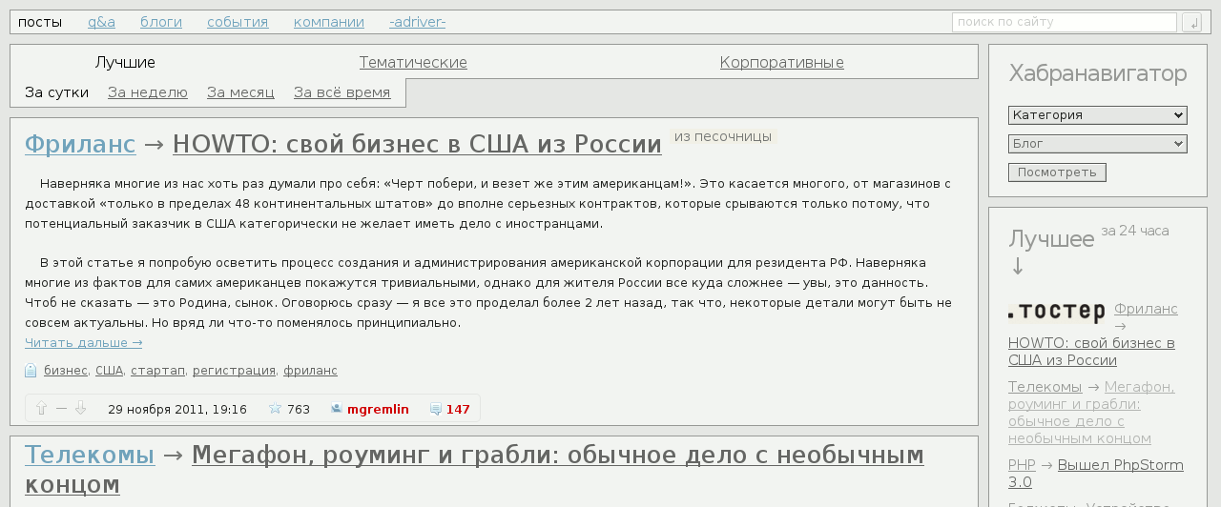This screenshot has height=507, width=1221.
Task: Open the блоги section
Action: tap(161, 22)
